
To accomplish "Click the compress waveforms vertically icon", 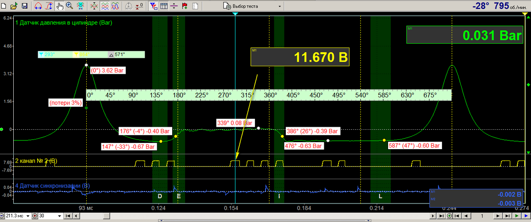I will [94, 6].
